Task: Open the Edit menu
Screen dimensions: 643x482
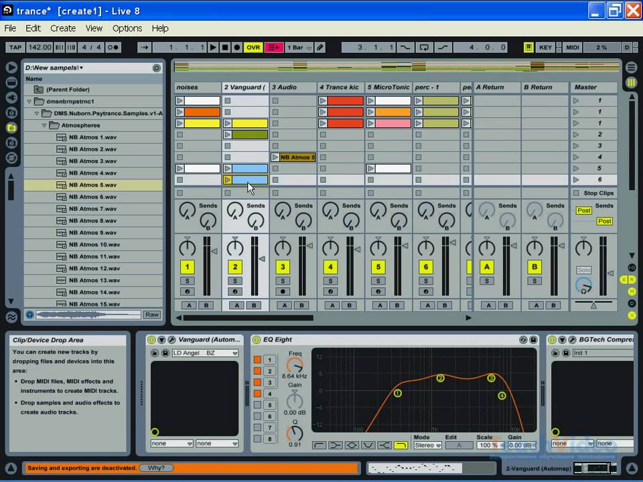Action: (x=33, y=28)
